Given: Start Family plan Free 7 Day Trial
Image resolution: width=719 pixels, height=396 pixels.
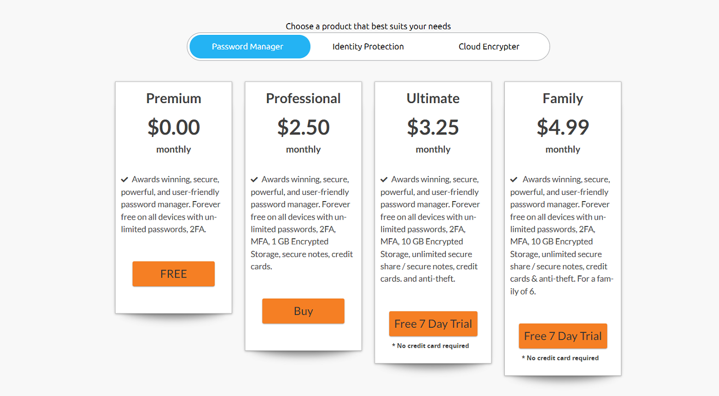Looking at the screenshot, I should click(563, 336).
